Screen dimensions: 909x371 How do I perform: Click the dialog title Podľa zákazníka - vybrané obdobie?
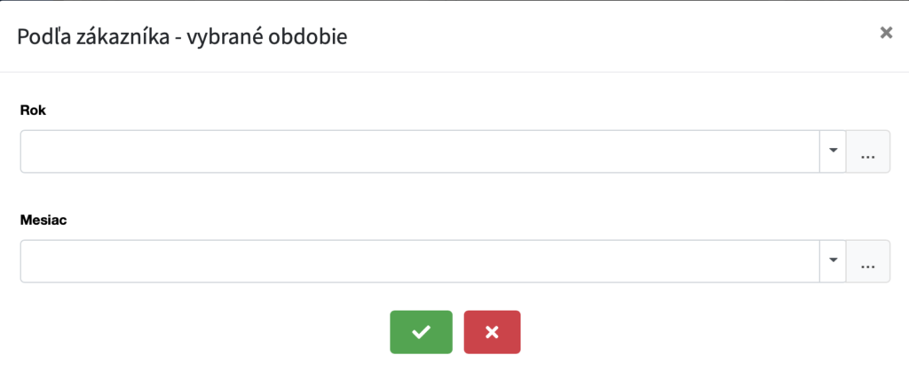point(182,36)
